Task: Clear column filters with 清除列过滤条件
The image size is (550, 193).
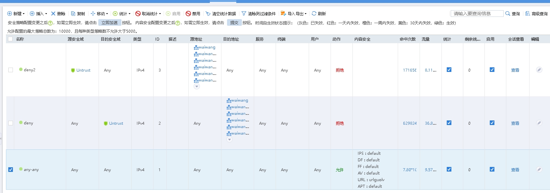Action: pos(258,14)
